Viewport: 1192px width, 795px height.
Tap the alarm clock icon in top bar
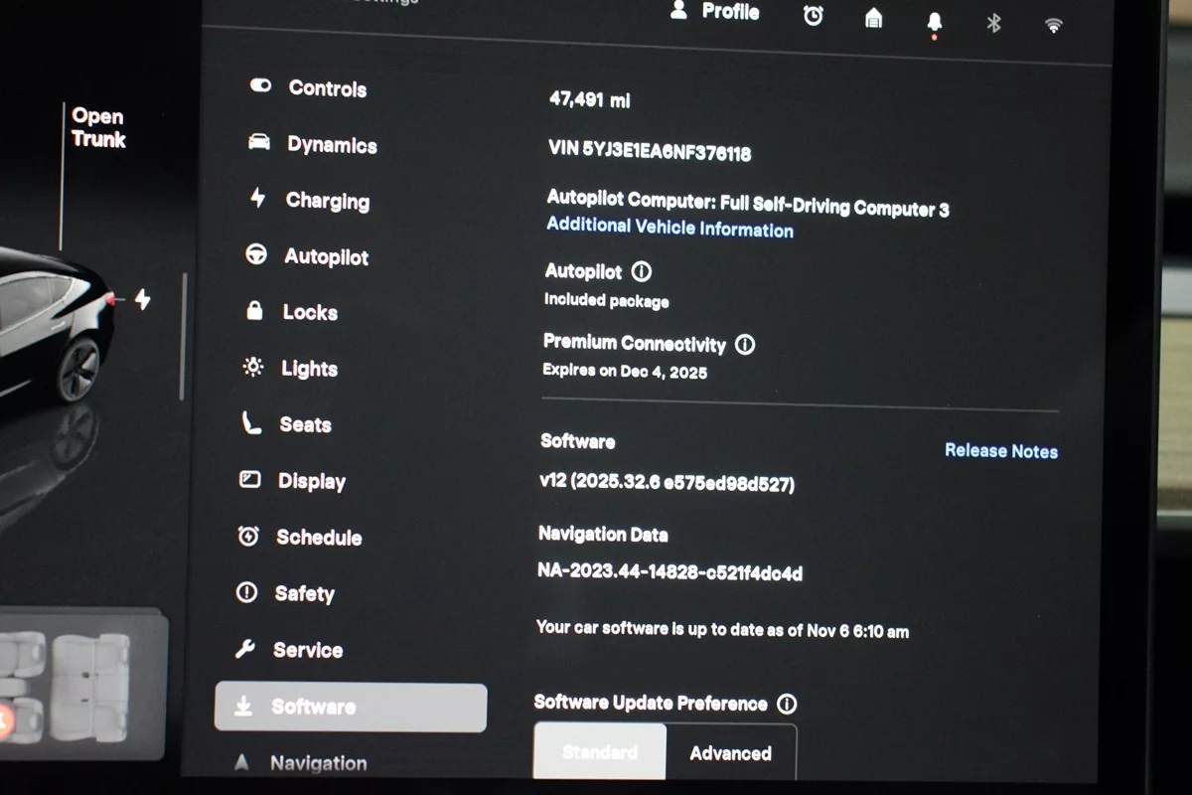tap(813, 16)
